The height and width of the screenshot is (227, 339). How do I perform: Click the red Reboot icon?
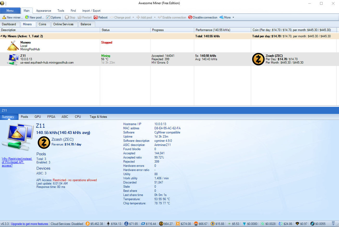pyautogui.click(x=96, y=17)
